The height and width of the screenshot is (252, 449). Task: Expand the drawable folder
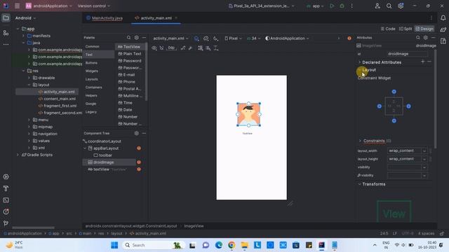coord(29,78)
